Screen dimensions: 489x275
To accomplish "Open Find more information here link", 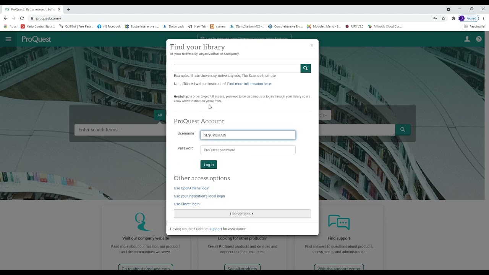I will coord(249,84).
